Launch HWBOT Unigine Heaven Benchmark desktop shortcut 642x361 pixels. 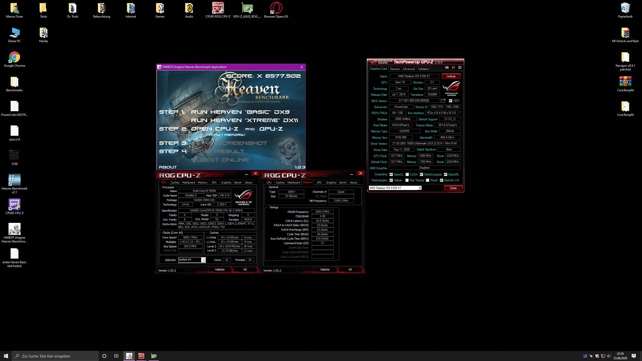[x=14, y=229]
